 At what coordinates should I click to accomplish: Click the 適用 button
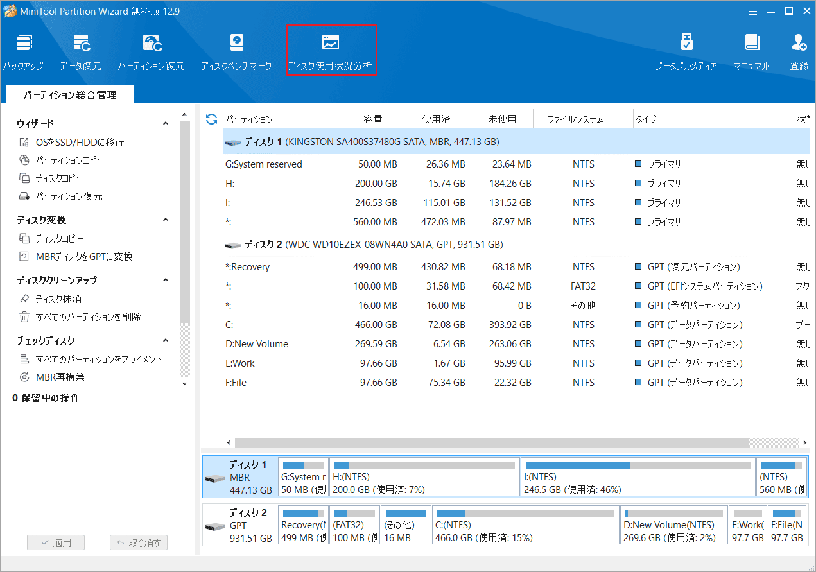tap(56, 542)
